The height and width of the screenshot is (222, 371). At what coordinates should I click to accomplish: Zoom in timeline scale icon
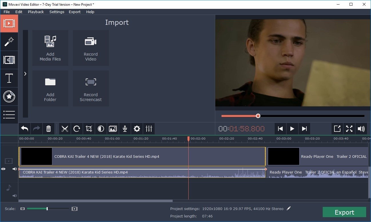[x=75, y=209]
